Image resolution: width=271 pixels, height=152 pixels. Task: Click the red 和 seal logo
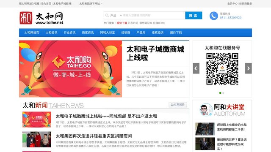[26, 18]
